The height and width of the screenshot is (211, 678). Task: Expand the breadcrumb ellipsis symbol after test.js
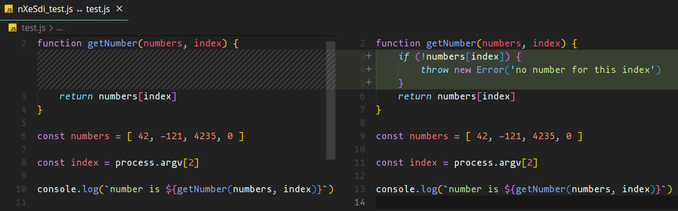point(60,28)
